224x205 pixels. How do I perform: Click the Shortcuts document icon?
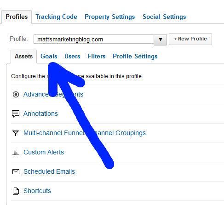pyautogui.click(x=16, y=191)
